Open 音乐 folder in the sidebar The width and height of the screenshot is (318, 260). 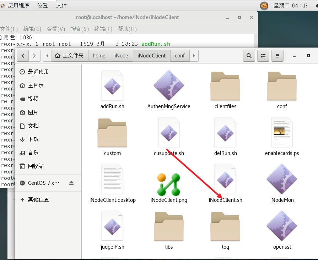point(48,153)
